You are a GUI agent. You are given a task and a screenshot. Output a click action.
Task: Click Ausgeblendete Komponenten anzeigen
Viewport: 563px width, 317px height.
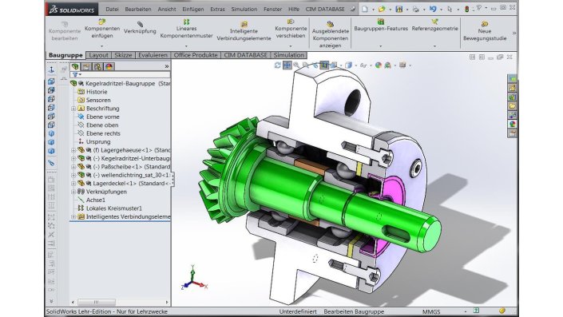pyautogui.click(x=331, y=34)
